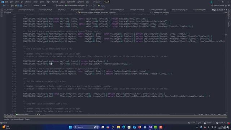The image size is (231, 130).
Task: Switch to CGameplayAbility.cpp tab
Action: point(26,10)
